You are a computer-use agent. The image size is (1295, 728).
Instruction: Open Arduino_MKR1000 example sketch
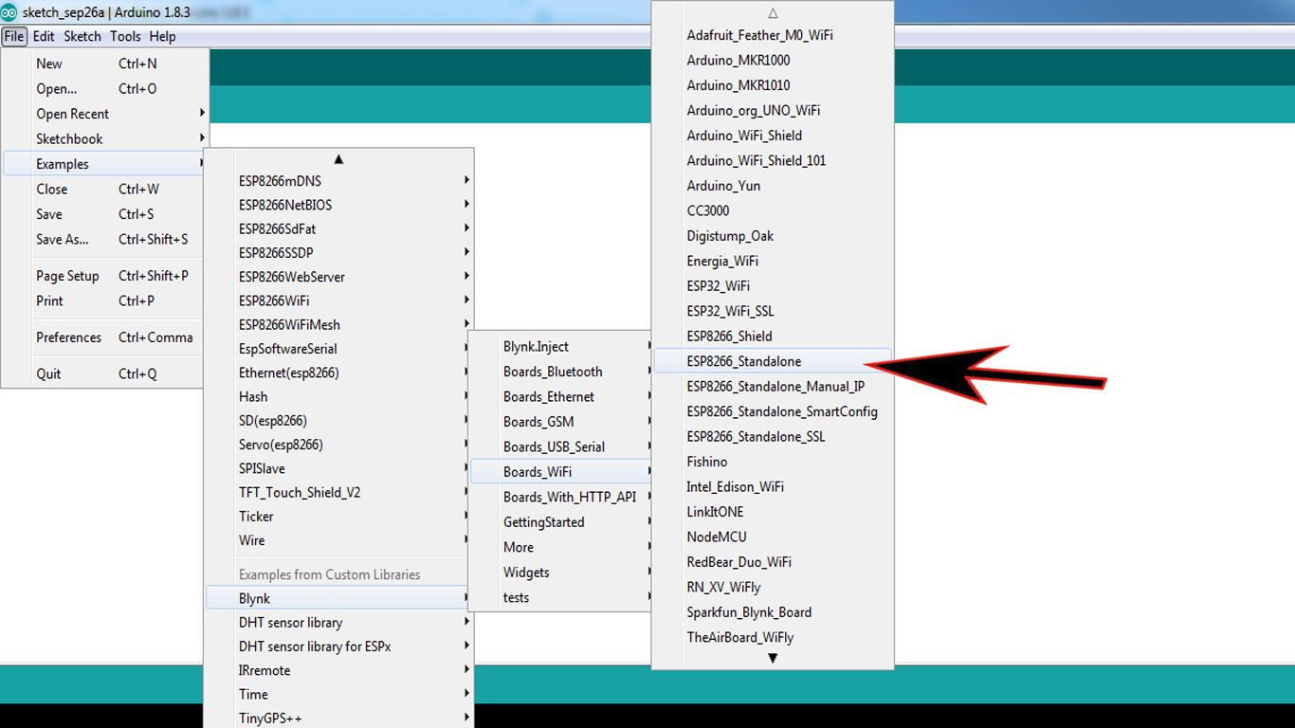tap(773, 60)
